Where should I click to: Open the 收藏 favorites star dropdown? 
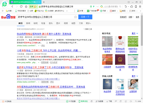pyautogui.click(x=10, y=11)
